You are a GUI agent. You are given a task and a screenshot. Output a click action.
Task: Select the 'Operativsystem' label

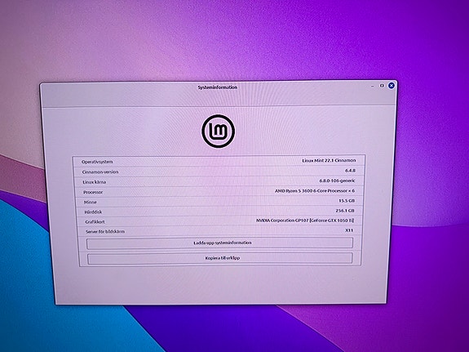(x=97, y=162)
